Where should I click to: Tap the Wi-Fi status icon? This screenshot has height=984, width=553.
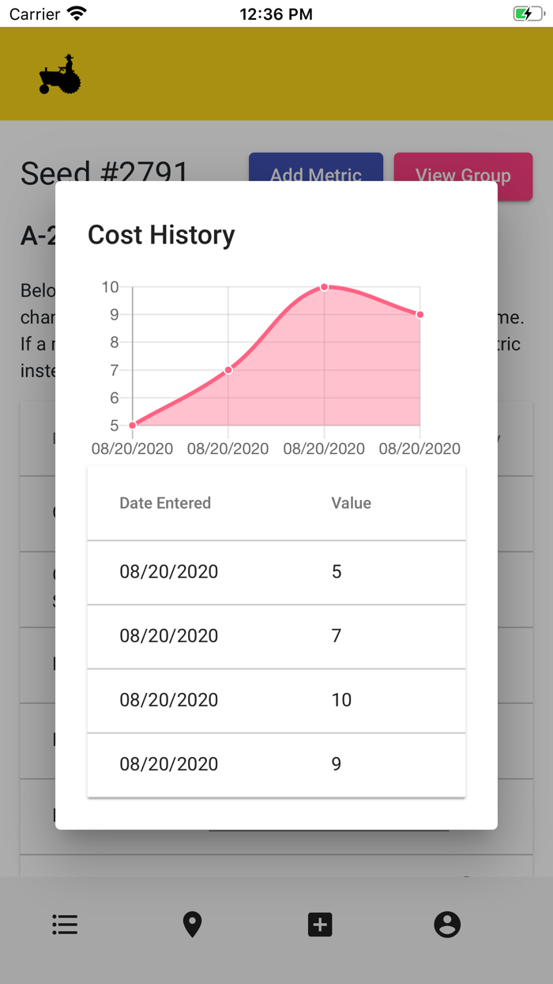[77, 13]
